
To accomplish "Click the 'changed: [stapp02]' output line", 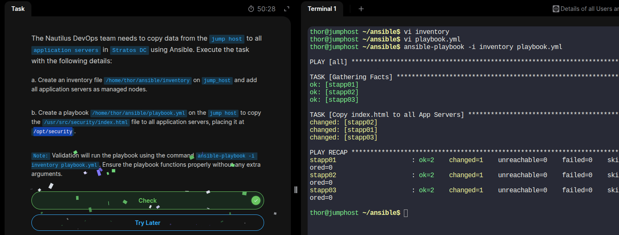I will coord(344,122).
